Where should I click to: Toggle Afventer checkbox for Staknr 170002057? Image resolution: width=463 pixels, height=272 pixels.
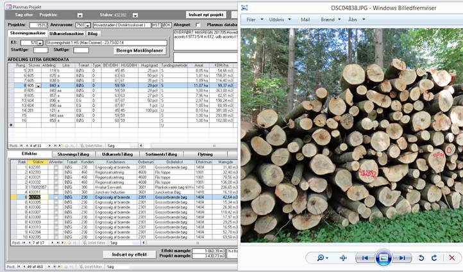(x=56, y=187)
